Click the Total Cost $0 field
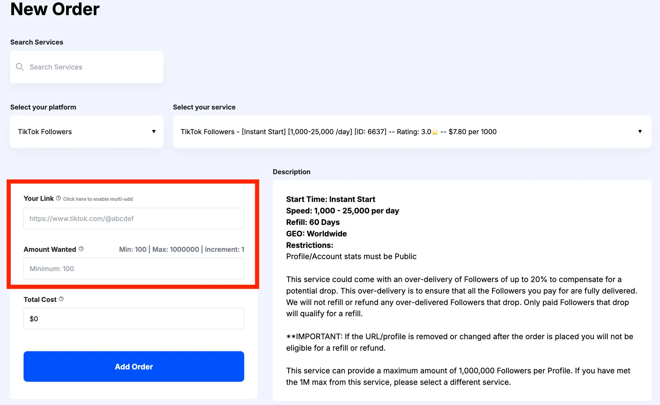660x405 pixels. [x=134, y=319]
